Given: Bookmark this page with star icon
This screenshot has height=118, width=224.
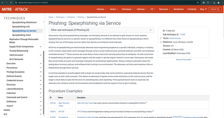Looking at the screenshot, I should coord(198,3).
